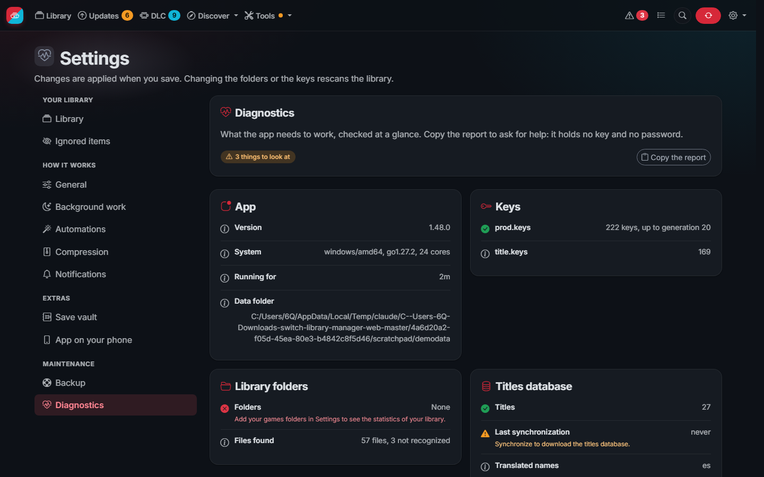Click the info icon beside Running for
764x477 pixels.
(225, 278)
